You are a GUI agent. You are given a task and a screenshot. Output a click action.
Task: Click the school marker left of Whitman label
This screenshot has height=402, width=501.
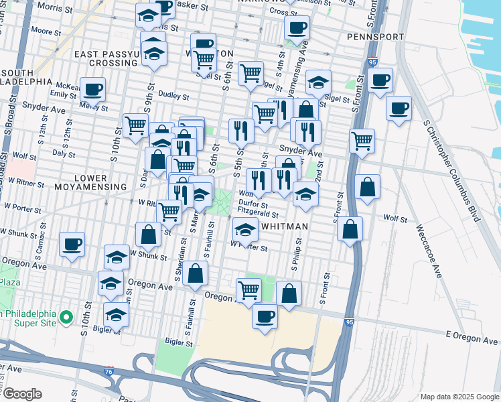[246, 230]
